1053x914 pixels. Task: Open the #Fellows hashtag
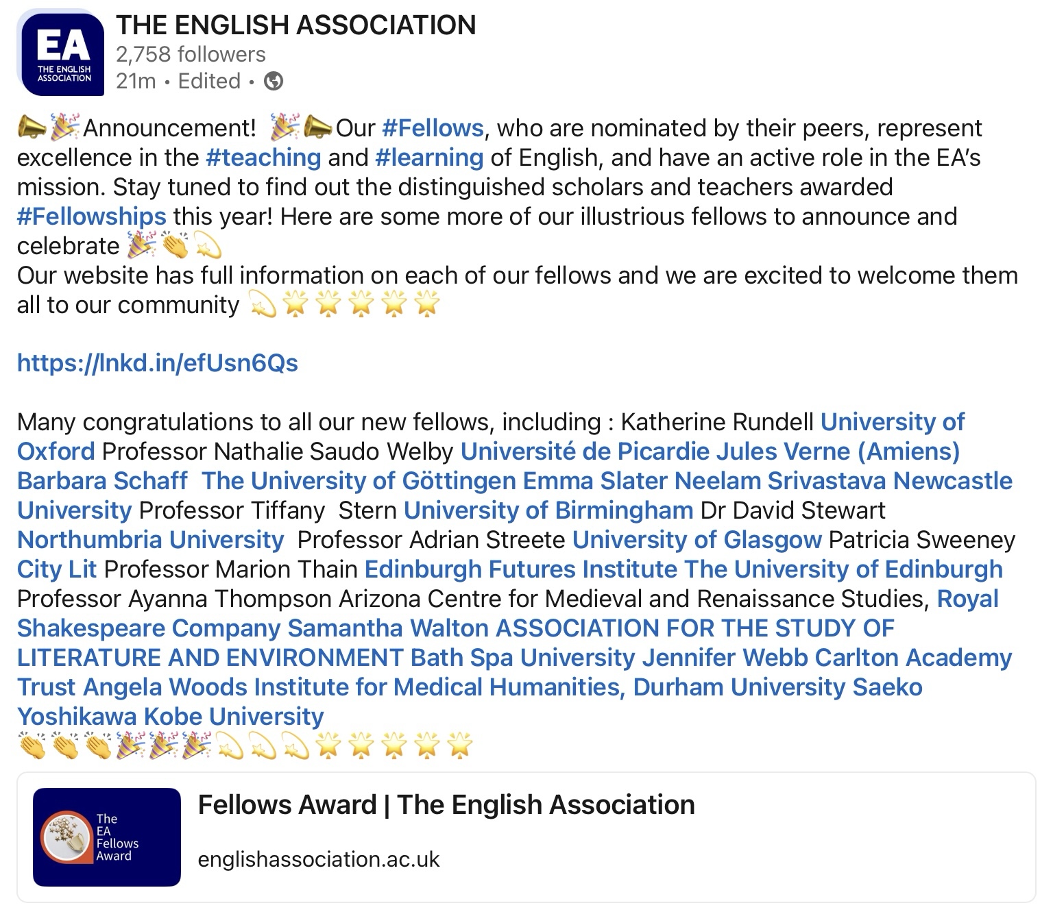(433, 128)
